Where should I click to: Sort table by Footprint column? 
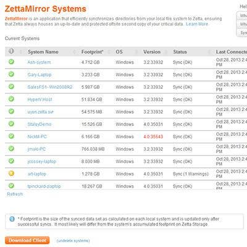pyautogui.click(x=93, y=52)
